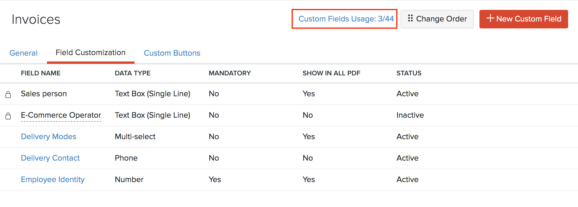Select the Field Customization tab
This screenshot has width=578, height=207.
(x=90, y=52)
